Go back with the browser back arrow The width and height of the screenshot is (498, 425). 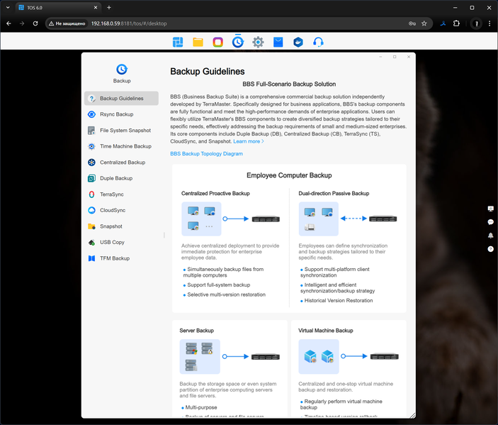[x=9, y=23]
